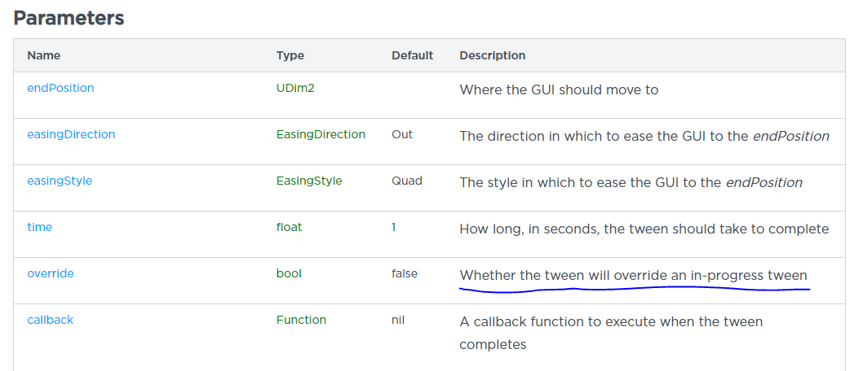The width and height of the screenshot is (863, 371).
Task: Click the time parameter link
Action: click(39, 227)
